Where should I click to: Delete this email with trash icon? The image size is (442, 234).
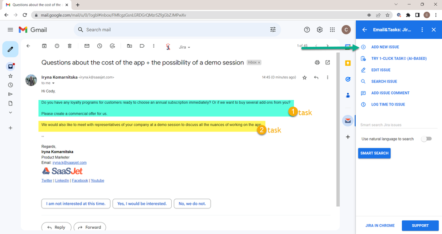(69, 46)
